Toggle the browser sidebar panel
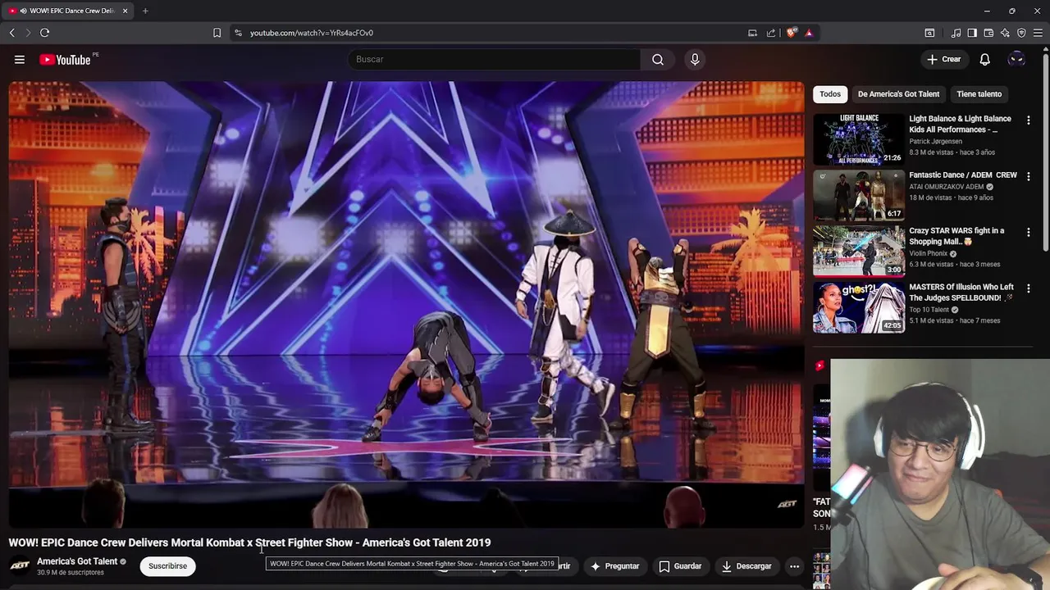This screenshot has height=590, width=1050. pyautogui.click(x=972, y=33)
